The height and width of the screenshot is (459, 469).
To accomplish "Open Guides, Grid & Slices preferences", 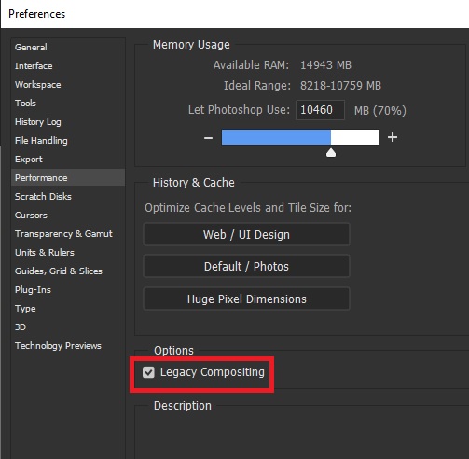I will [59, 271].
